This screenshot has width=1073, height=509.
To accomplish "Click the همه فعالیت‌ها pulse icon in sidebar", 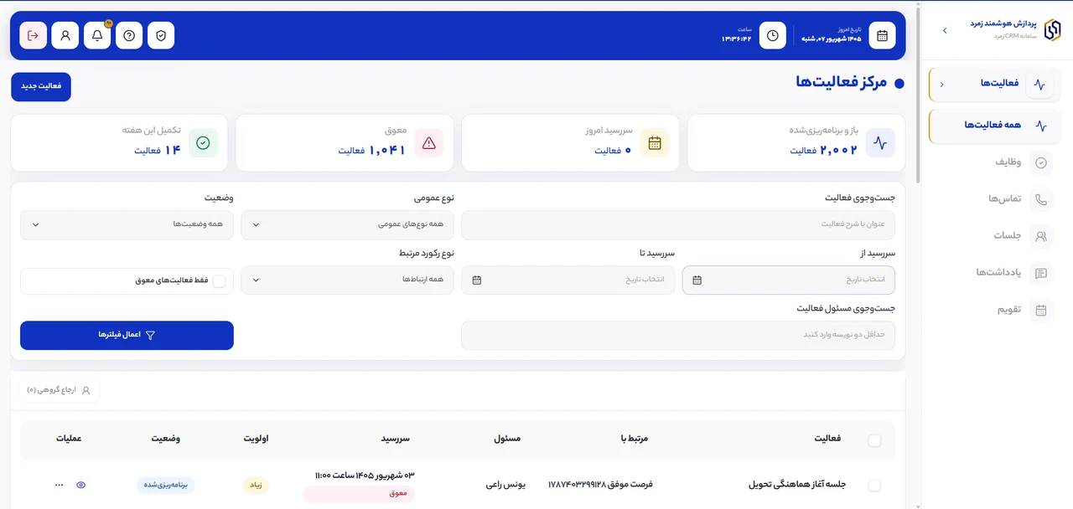I will coord(1041,126).
